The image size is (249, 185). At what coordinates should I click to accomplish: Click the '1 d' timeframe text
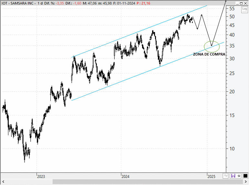[40, 3]
